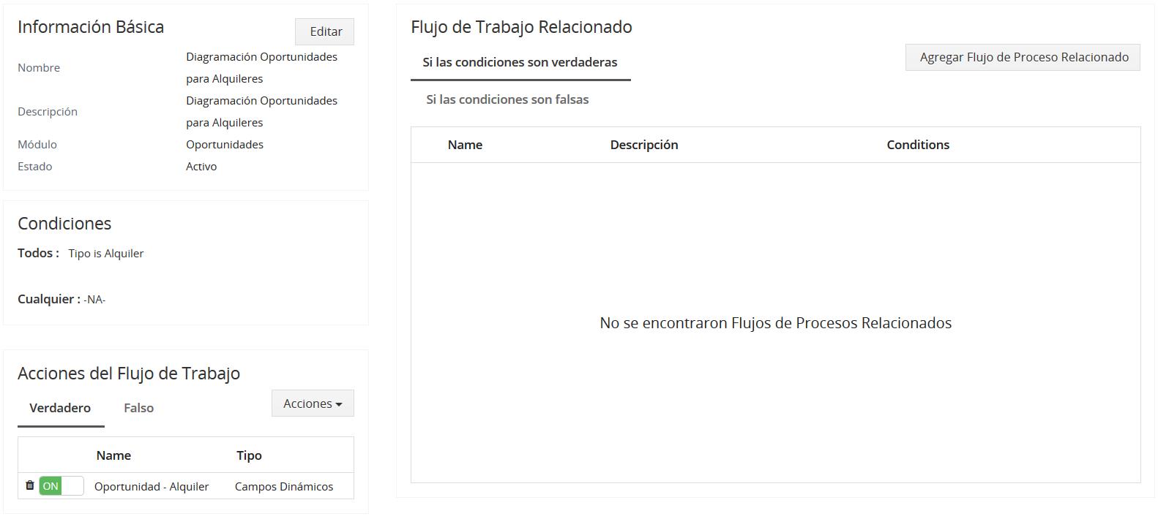
Task: Open the Acciones dropdown menu
Action: pos(313,404)
